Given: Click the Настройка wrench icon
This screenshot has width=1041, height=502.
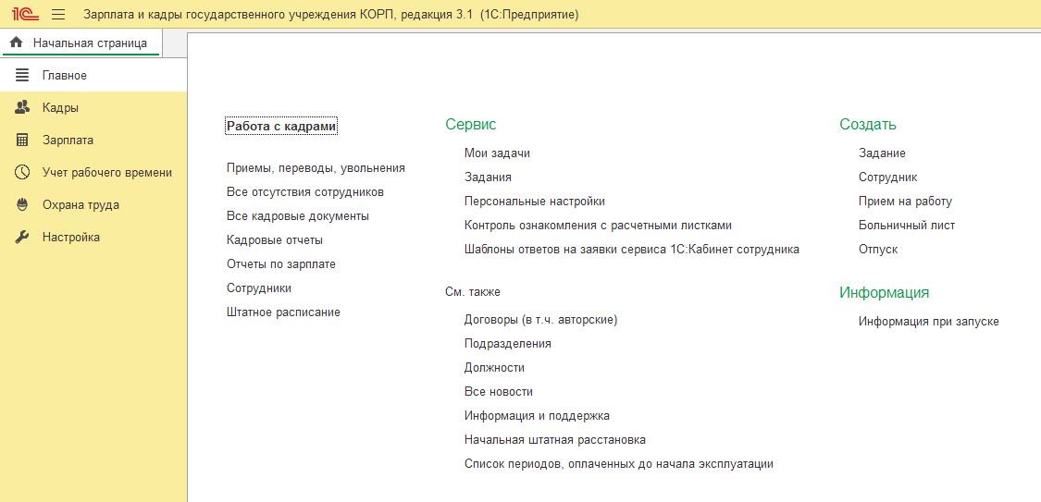Looking at the screenshot, I should tap(23, 237).
